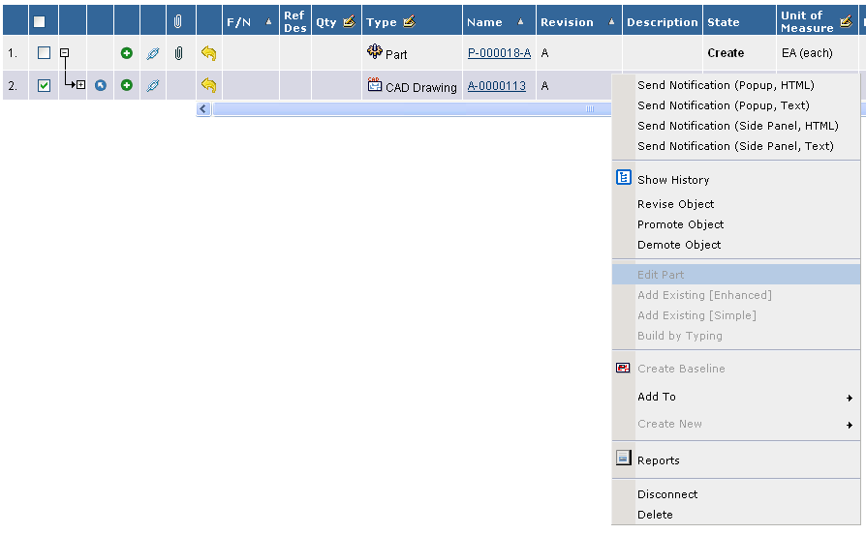This screenshot has width=866, height=534.
Task: Click the horizontal scrollbar left arrow
Action: 203,109
